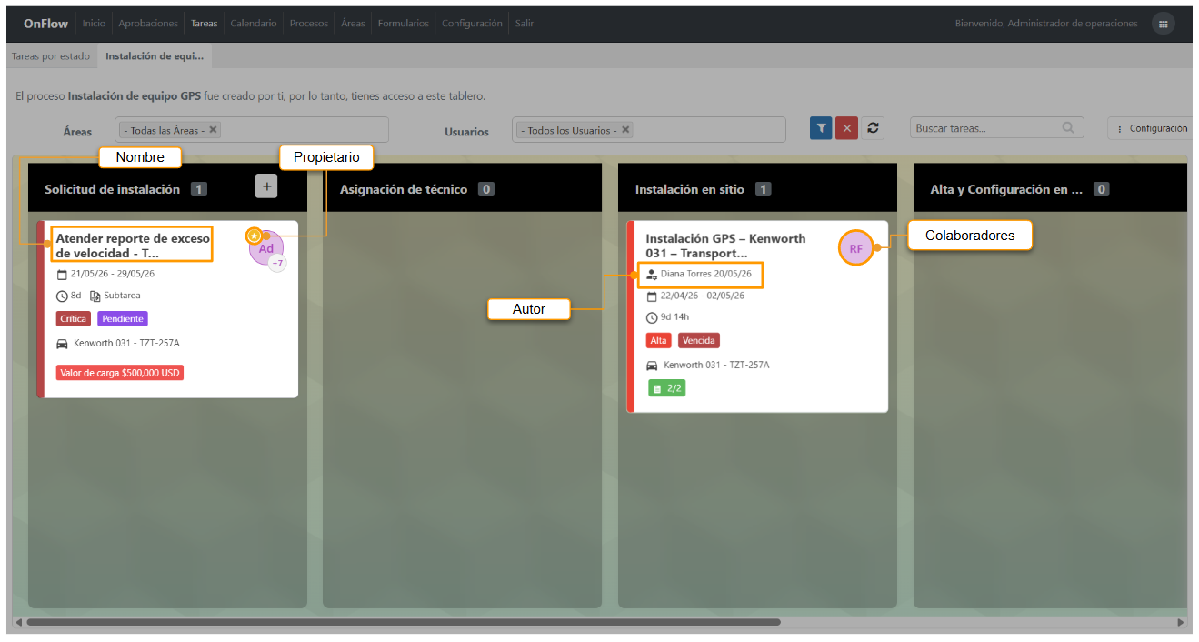The width and height of the screenshot is (1199, 642).
Task: Click the car icon on the Instalación GPS card
Action: coord(652,366)
